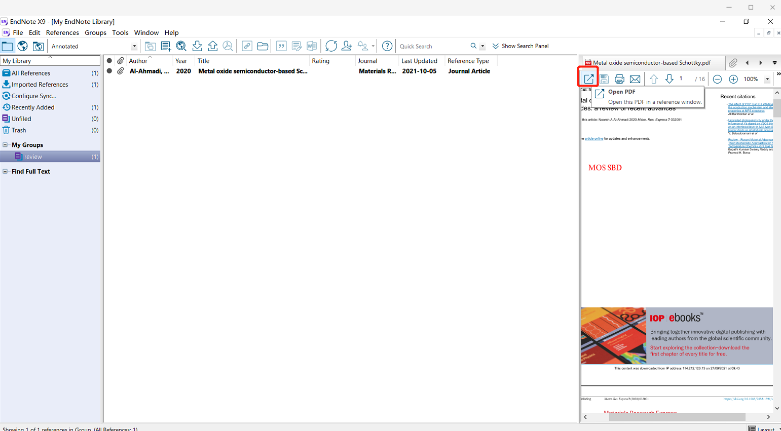This screenshot has height=431, width=781.
Task: Open the PDF in a reference window
Action: 588,79
